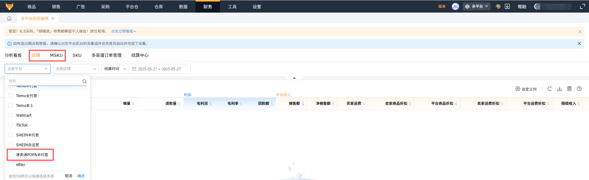Click the orange notification bell icon
The height and width of the screenshot is (180, 589).
[x=498, y=6]
